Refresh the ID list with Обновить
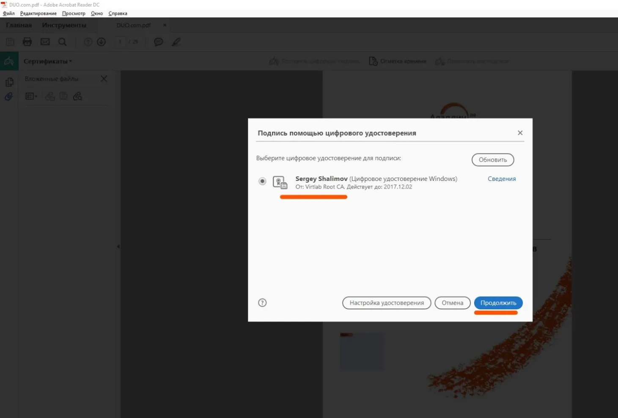The image size is (618, 418). (493, 160)
